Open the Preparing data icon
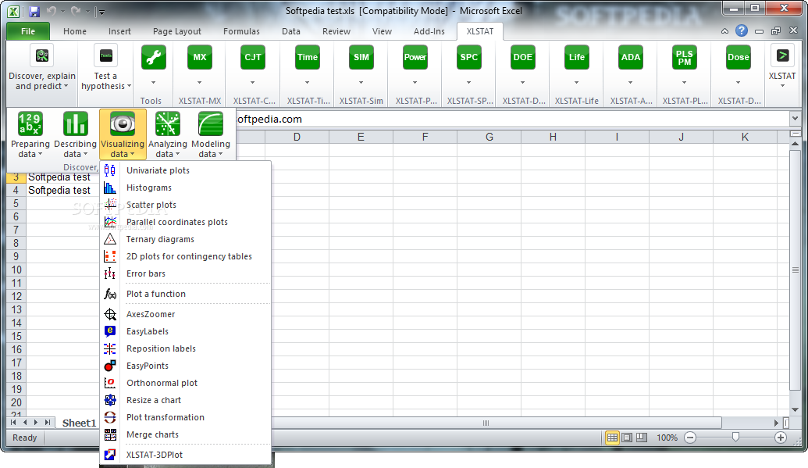This screenshot has height=468, width=808. pyautogui.click(x=30, y=124)
